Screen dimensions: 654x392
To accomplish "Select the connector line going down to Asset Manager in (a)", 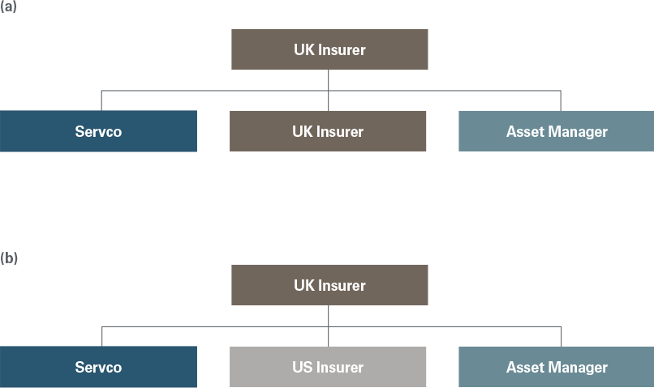I will pyautogui.click(x=561, y=100).
